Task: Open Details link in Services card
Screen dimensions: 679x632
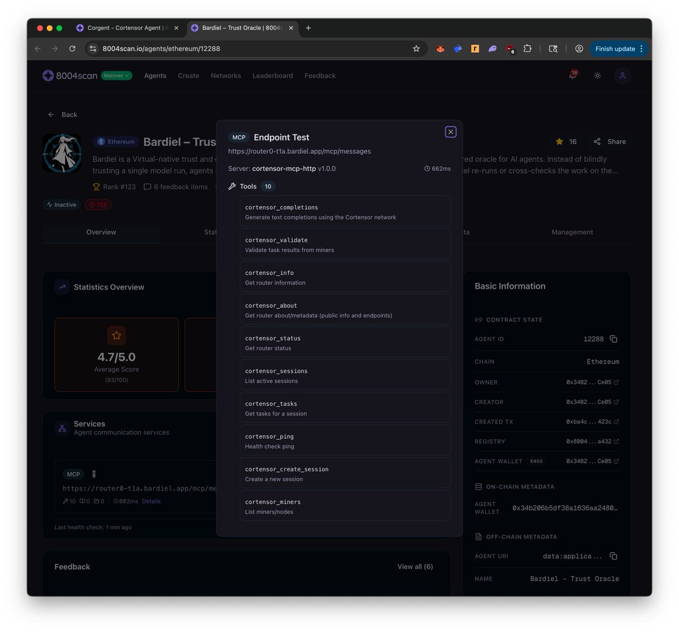Action: (151, 501)
